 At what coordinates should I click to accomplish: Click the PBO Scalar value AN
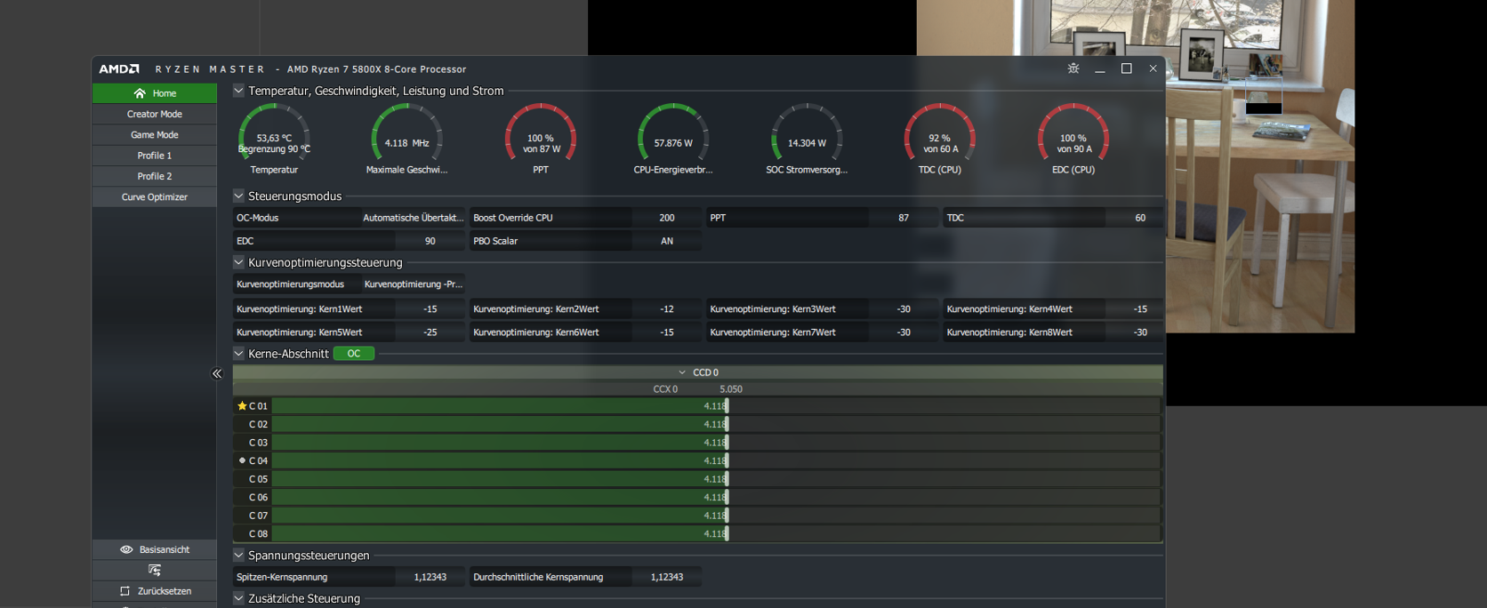(x=667, y=241)
